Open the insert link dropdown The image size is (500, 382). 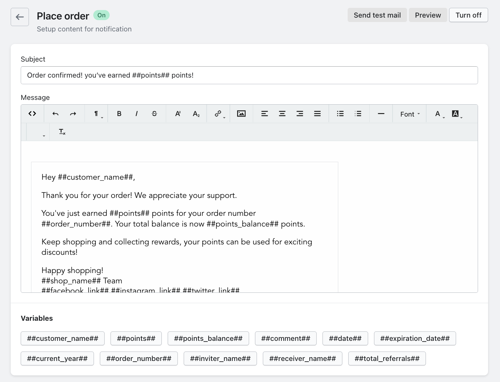(220, 114)
